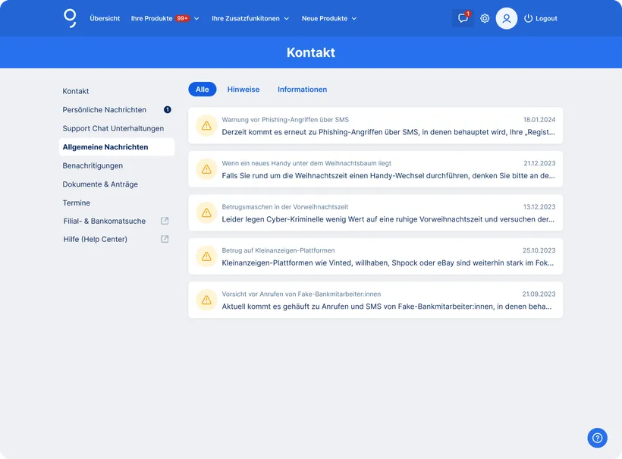This screenshot has width=622, height=459.
Task: Click the date 18.01.2024
Action: (x=539, y=120)
